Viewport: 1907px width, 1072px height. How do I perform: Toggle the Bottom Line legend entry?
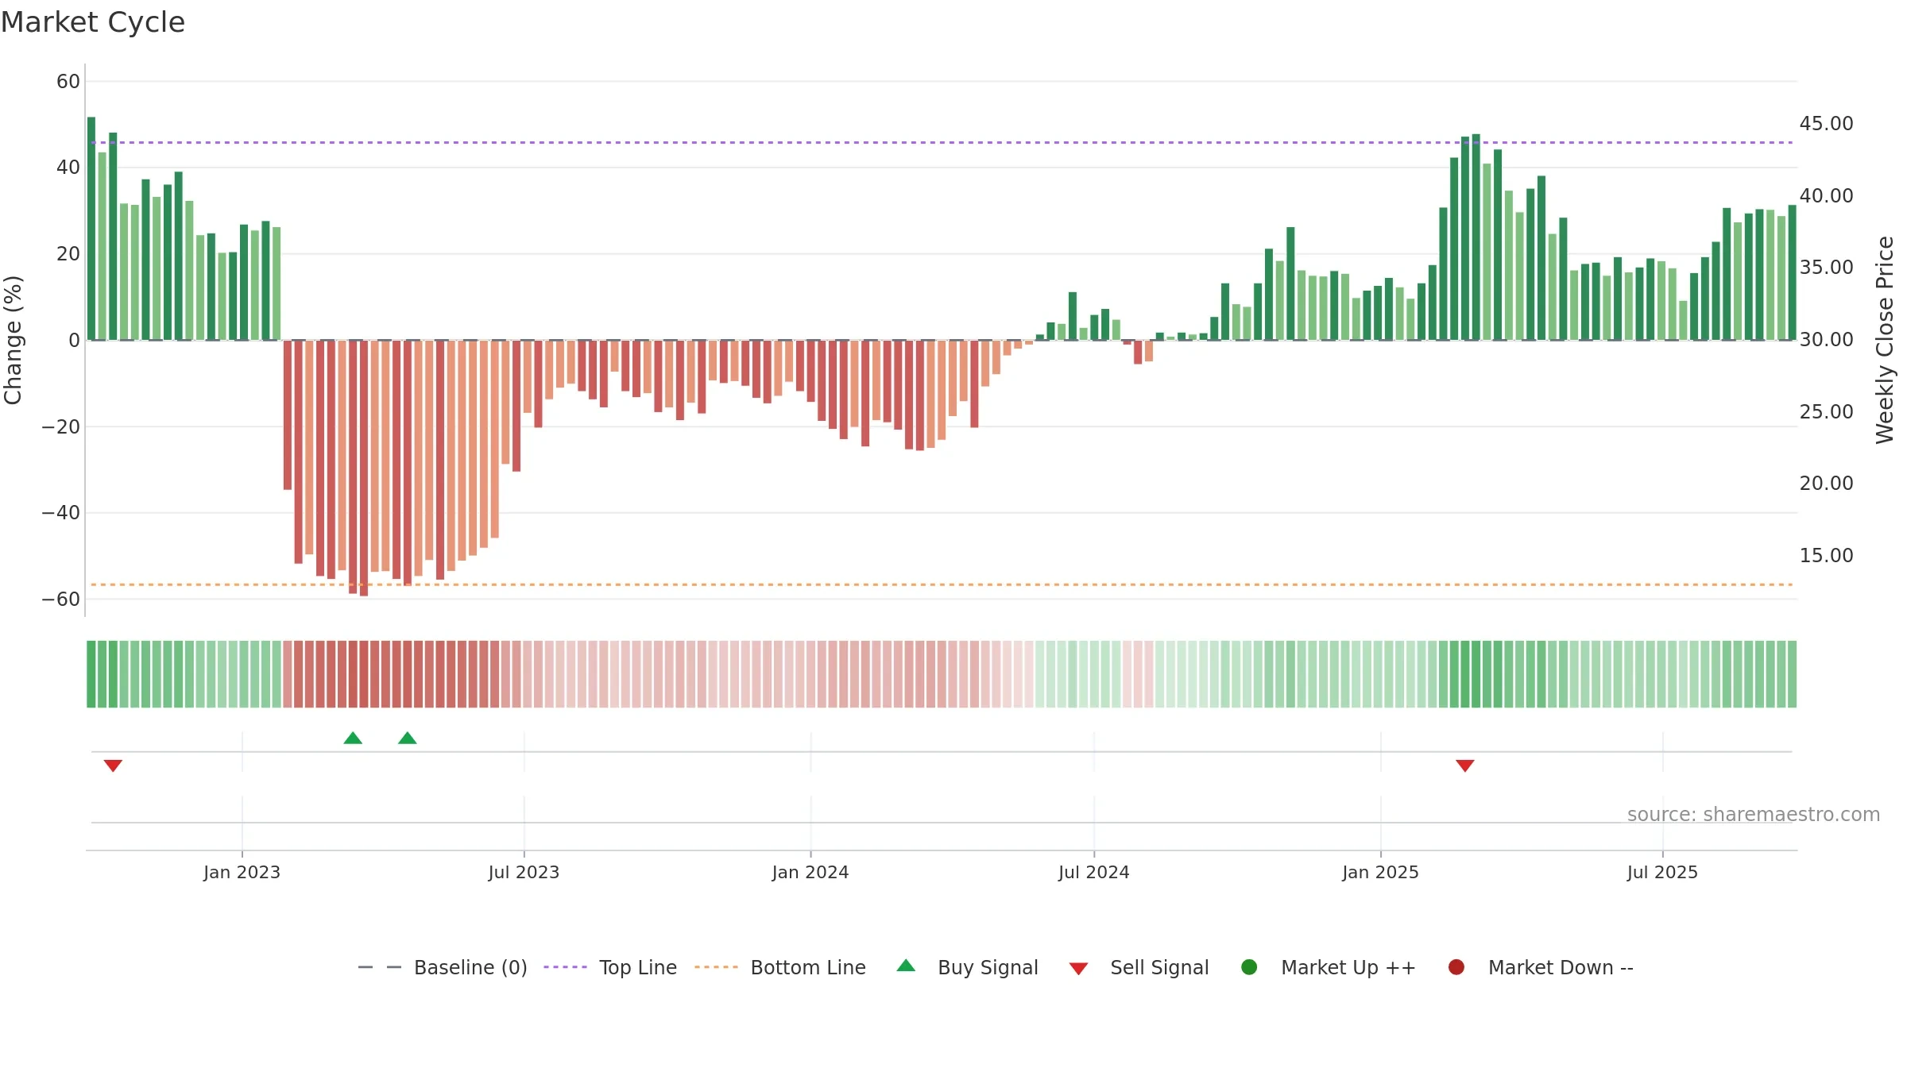[x=780, y=967]
